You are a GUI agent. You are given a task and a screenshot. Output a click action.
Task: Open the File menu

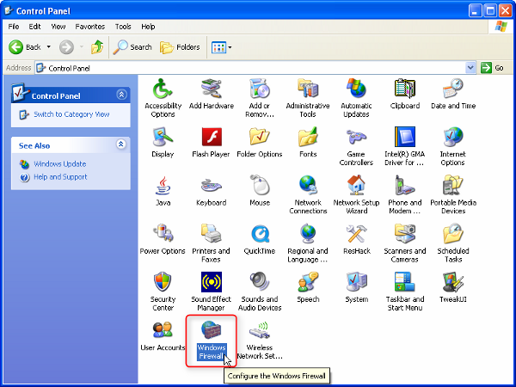(14, 27)
